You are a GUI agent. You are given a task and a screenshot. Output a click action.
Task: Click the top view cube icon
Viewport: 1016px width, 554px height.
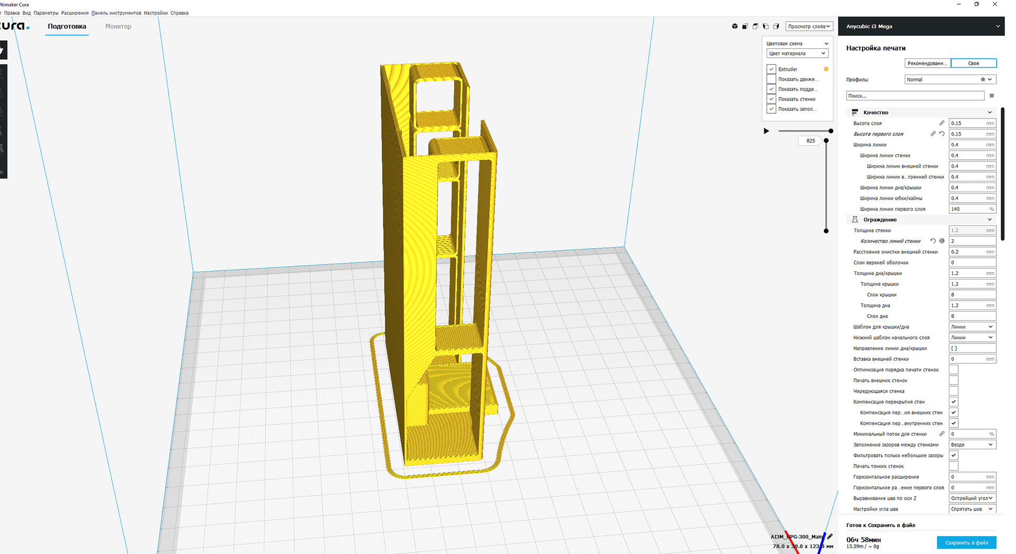[x=756, y=26]
